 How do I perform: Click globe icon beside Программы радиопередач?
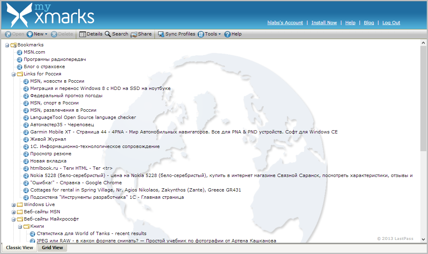(20, 60)
